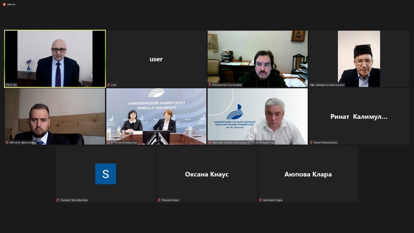
Task: Click the Запись recording label
Action: point(11,4)
